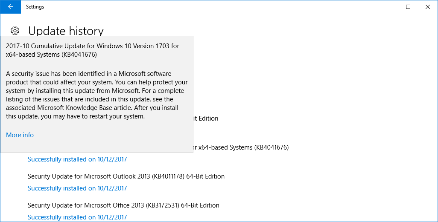Screen dimensions: 438x222
Task: Click install status link under Office 2013 KB3172531
Action: point(77,217)
